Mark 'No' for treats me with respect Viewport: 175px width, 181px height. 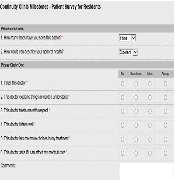[122, 111]
